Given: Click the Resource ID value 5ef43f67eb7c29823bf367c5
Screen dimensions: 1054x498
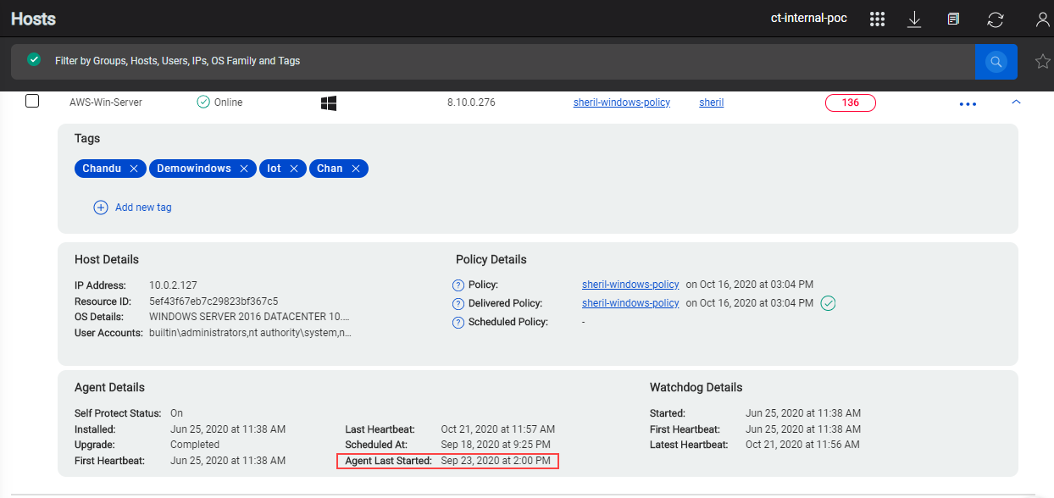Looking at the screenshot, I should (x=214, y=302).
